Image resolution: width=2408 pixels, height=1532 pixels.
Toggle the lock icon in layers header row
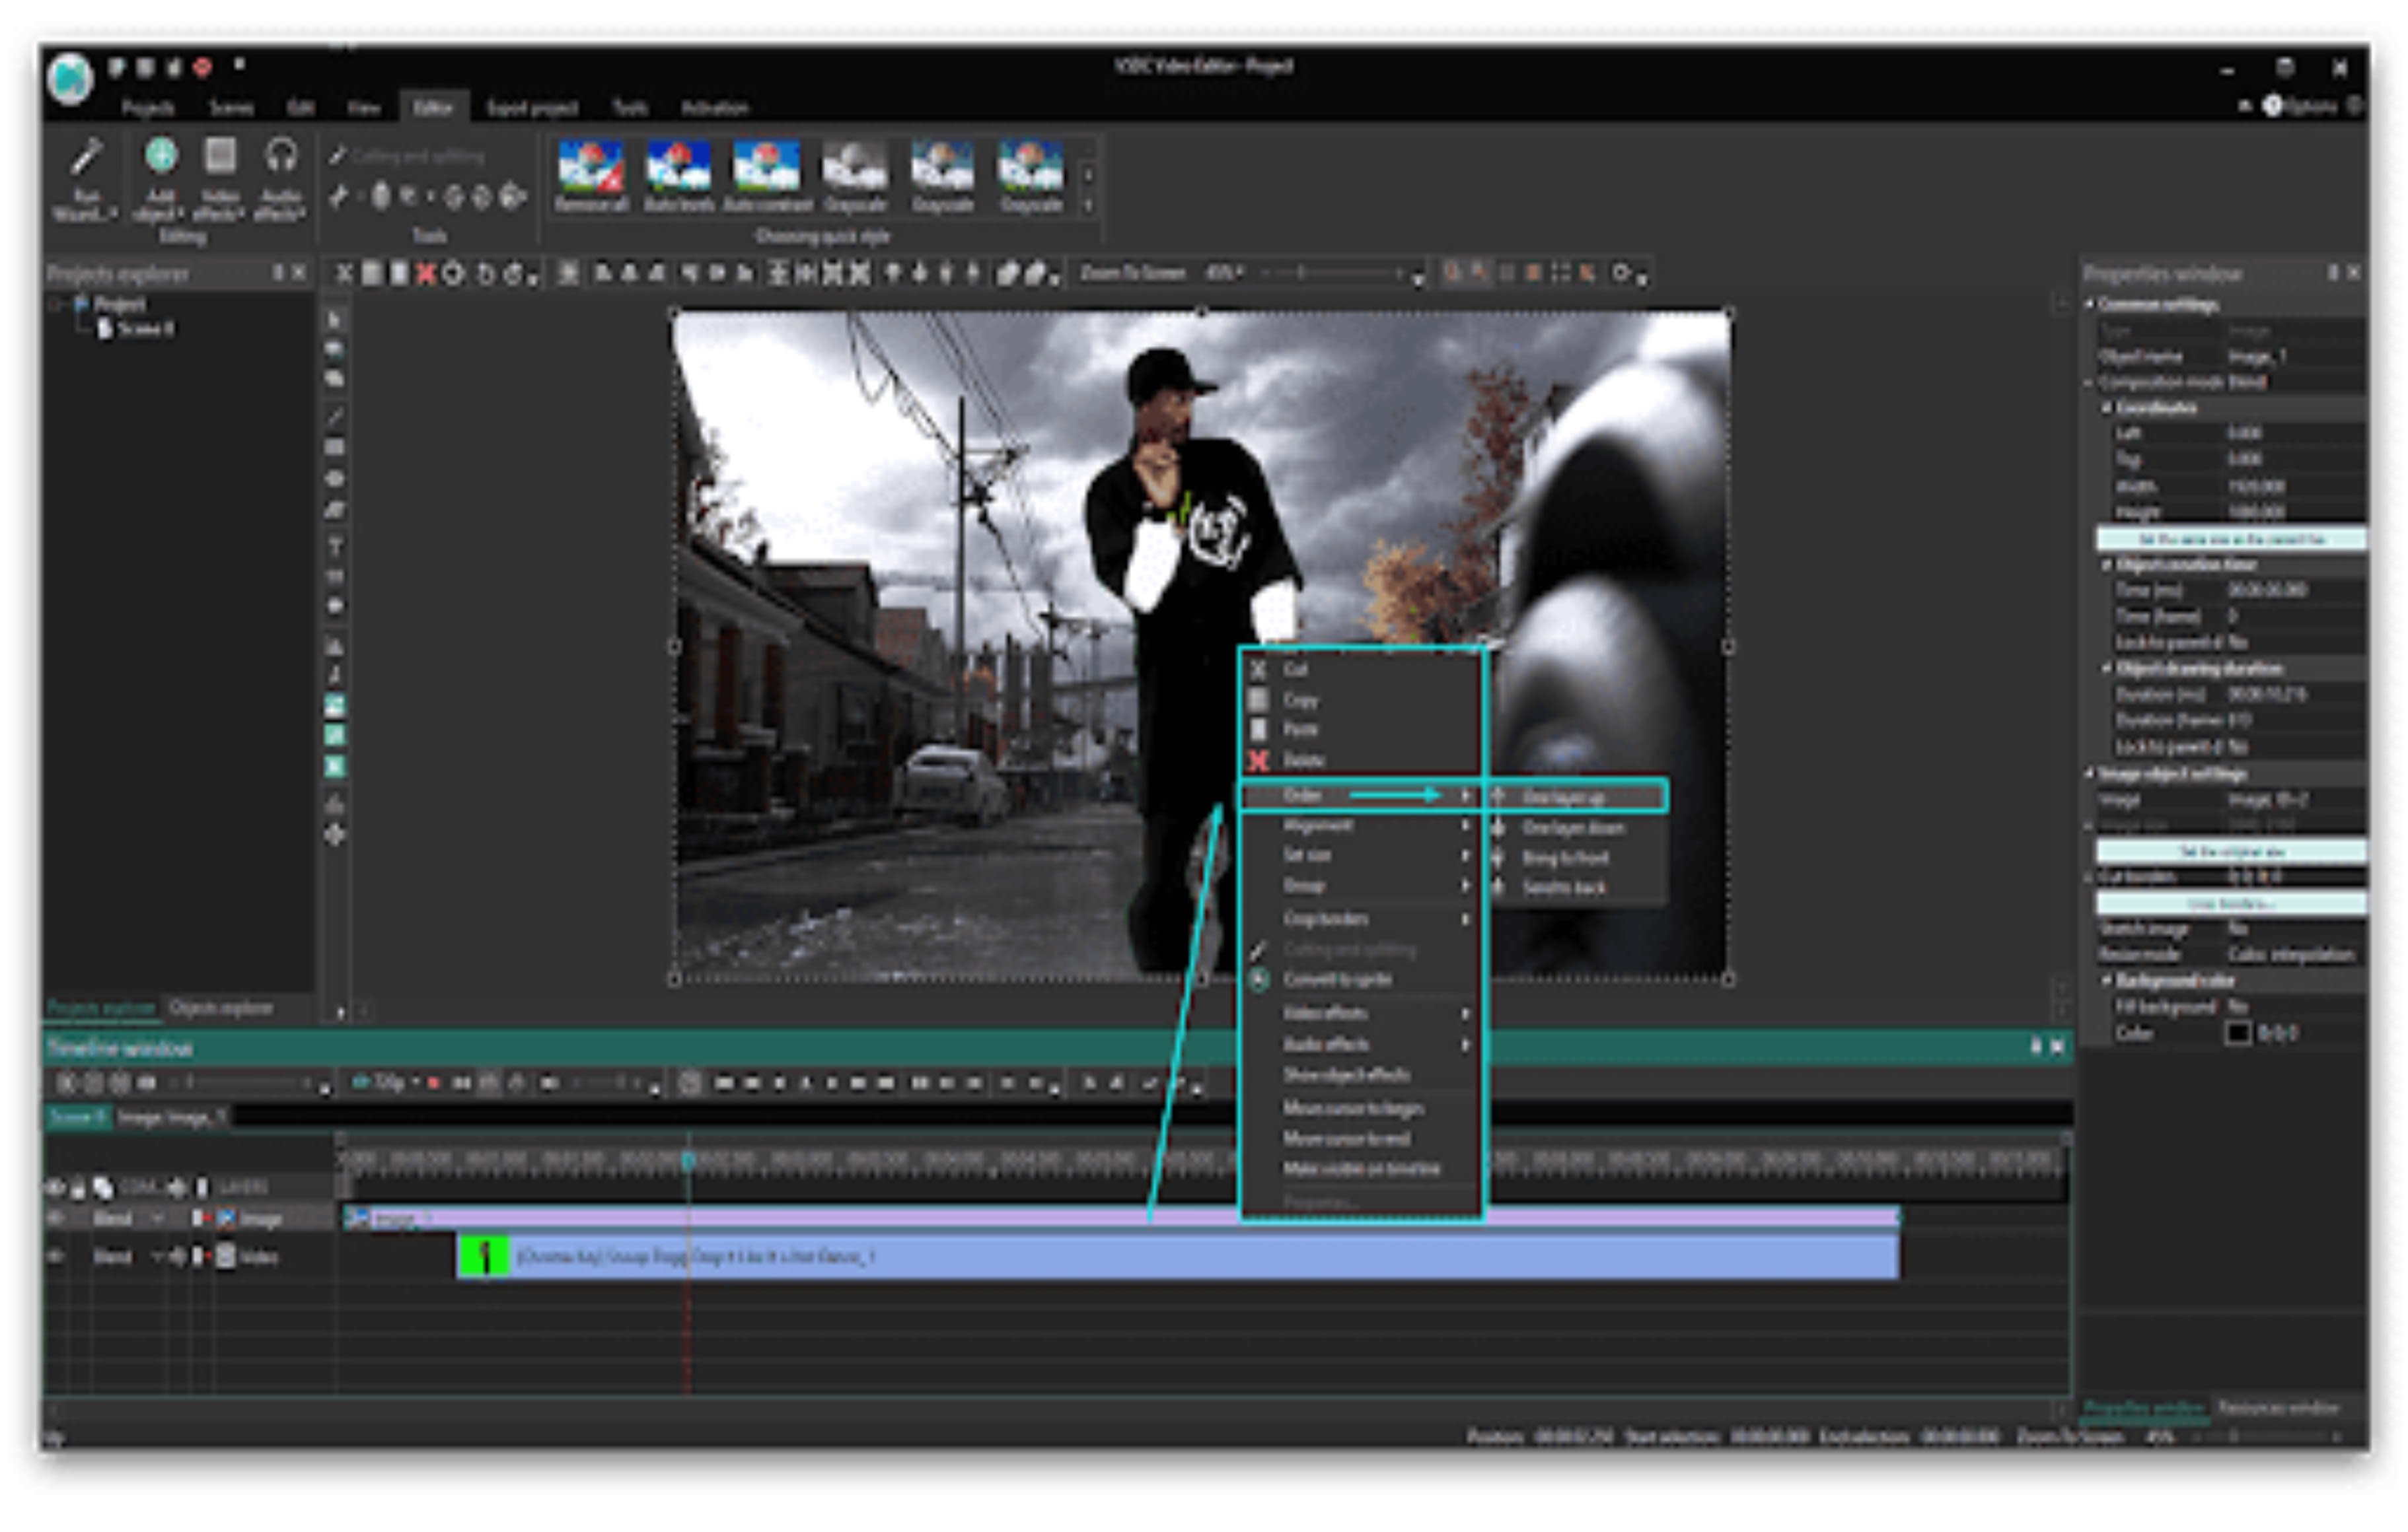pos(78,1187)
